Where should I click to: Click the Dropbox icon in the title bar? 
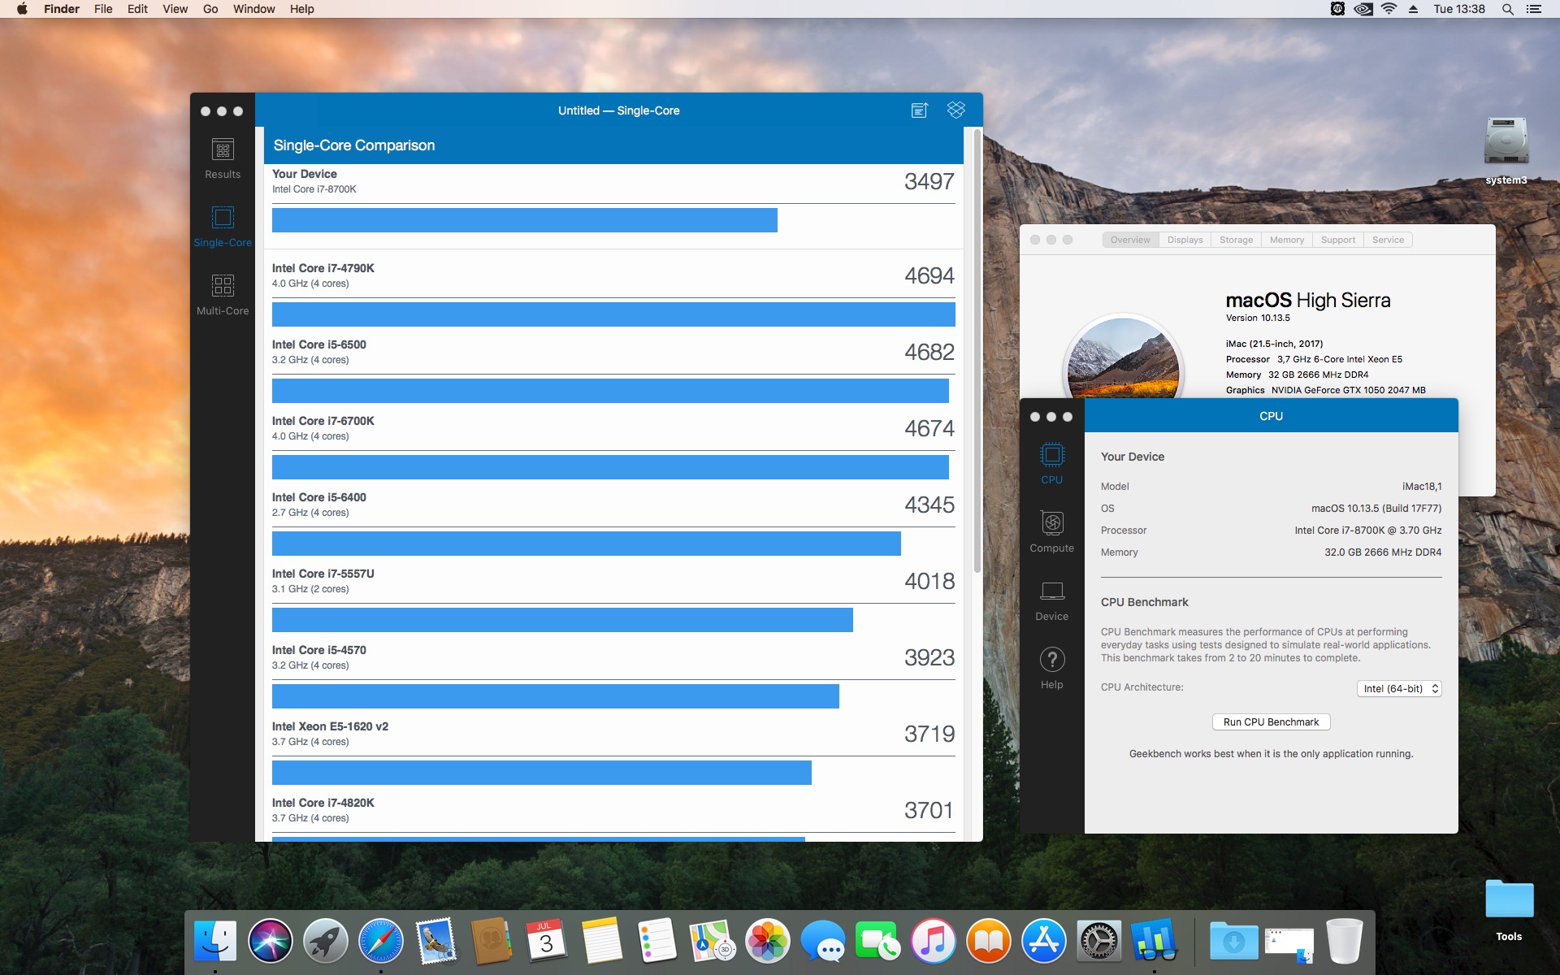955,110
